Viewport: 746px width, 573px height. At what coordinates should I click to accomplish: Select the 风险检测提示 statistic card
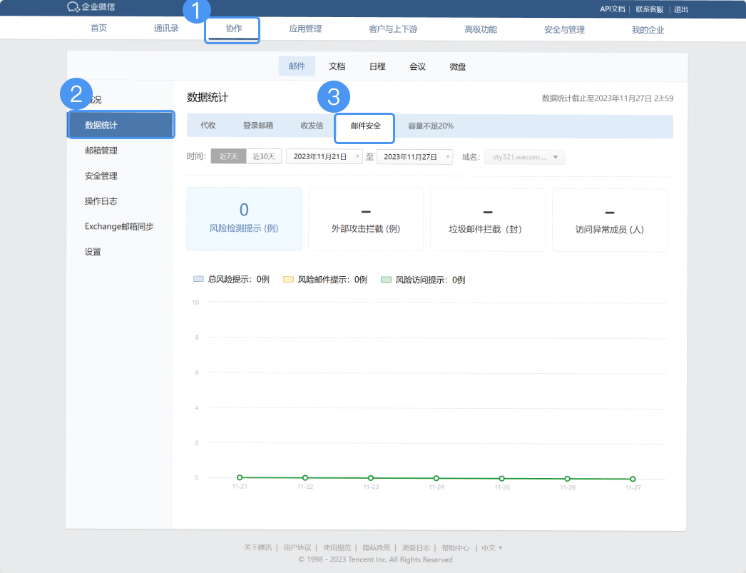pos(244,219)
